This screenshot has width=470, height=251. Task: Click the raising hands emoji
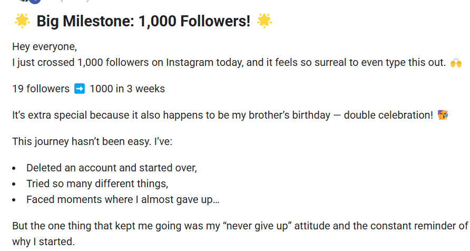coord(456,63)
